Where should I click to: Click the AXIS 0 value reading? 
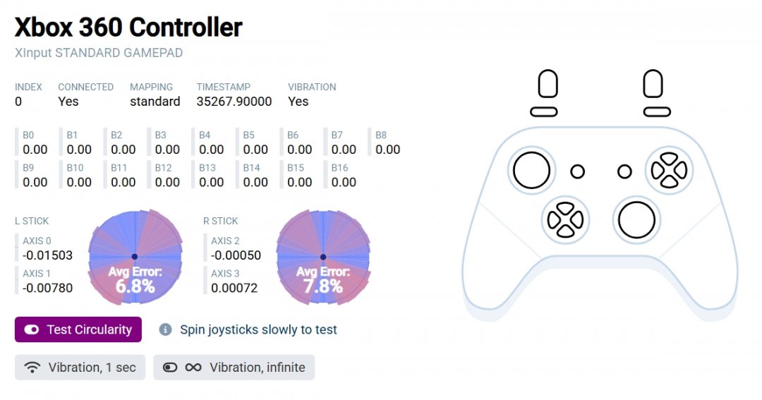point(47,255)
